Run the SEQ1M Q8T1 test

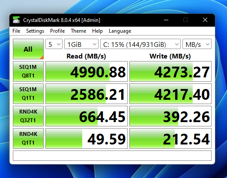point(28,71)
